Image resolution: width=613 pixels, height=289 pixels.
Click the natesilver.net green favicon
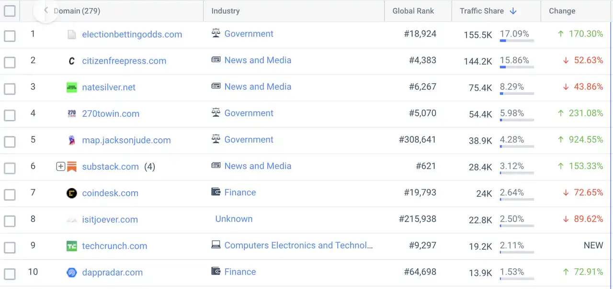(71, 88)
